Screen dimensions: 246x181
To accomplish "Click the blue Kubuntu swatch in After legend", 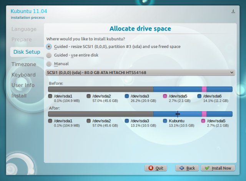I will 165,121.
